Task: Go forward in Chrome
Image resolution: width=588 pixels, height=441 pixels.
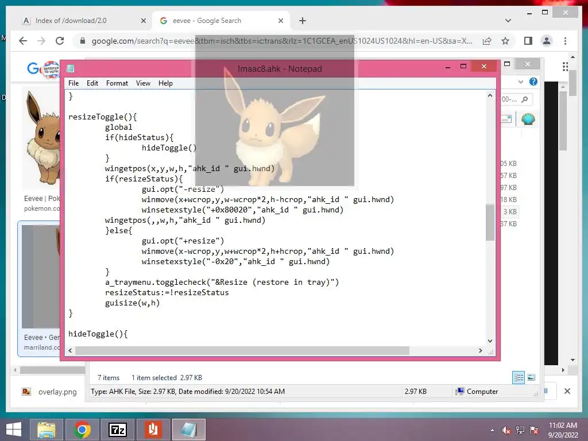Action: tap(41, 41)
